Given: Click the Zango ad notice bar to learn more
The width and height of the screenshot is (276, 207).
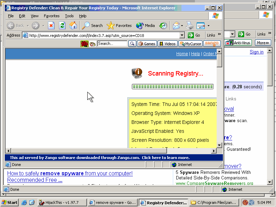Looking at the screenshot, I should click(x=114, y=158).
